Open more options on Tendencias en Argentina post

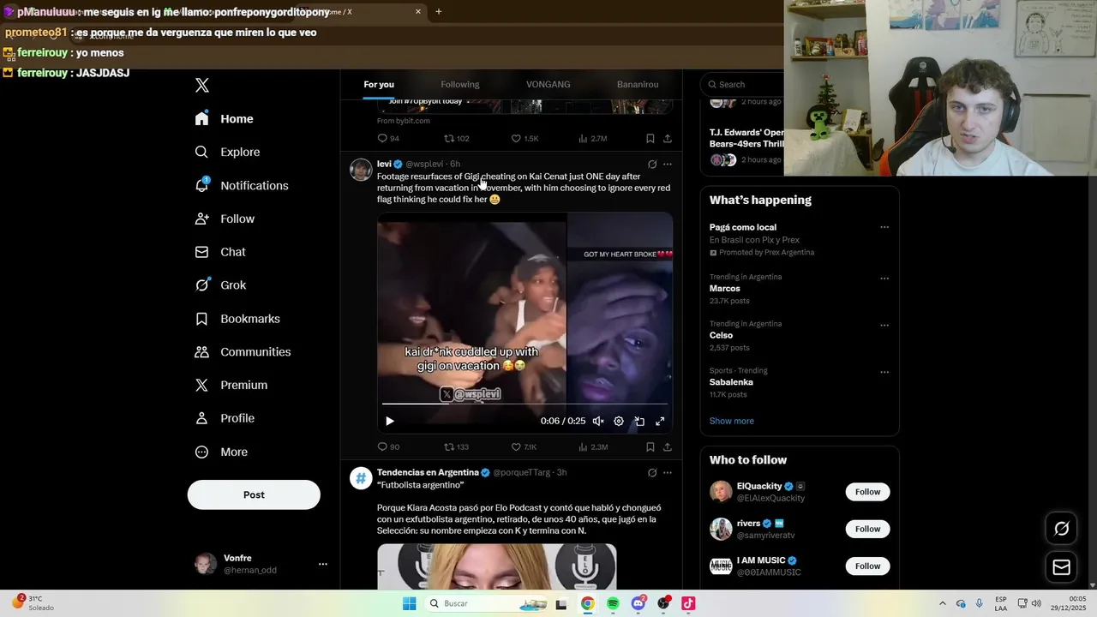pyautogui.click(x=668, y=472)
